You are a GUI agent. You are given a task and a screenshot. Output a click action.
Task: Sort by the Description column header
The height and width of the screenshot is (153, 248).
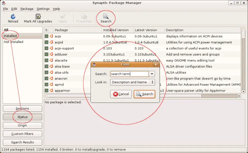pos(203,30)
